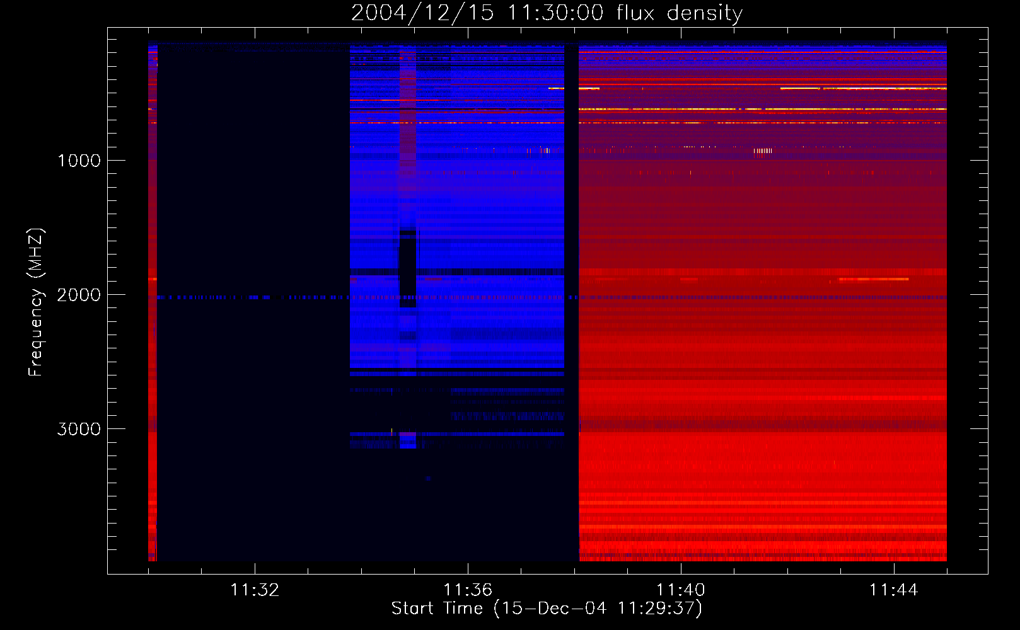Click the 'Start Time (15-Dec-04 11:29:37)' label
1020x630 pixels.
pyautogui.click(x=547, y=609)
